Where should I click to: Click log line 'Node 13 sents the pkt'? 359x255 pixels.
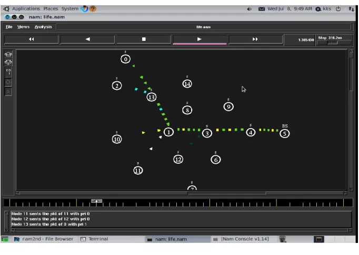[49, 224]
